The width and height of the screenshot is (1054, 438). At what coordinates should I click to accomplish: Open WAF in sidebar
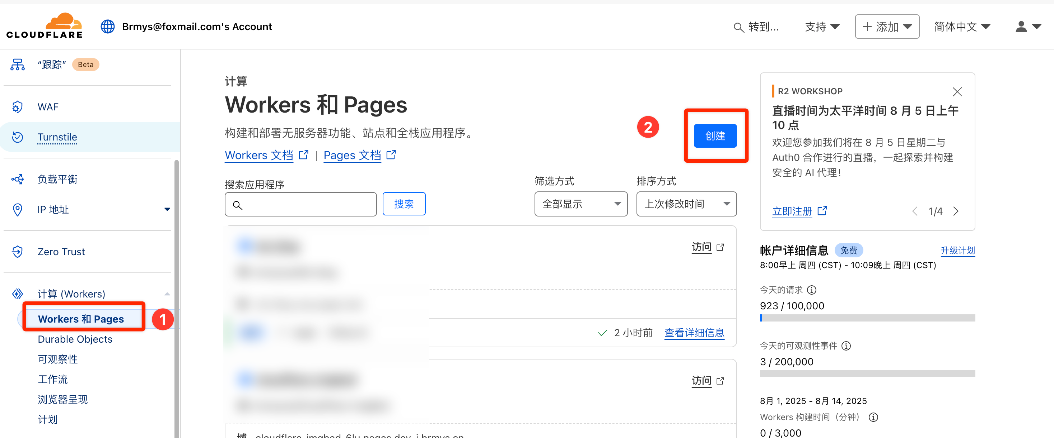pyautogui.click(x=48, y=107)
